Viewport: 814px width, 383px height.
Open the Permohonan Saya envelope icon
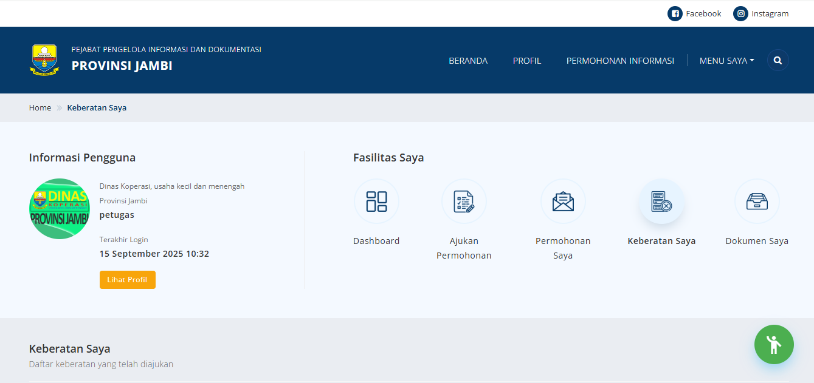tap(563, 202)
